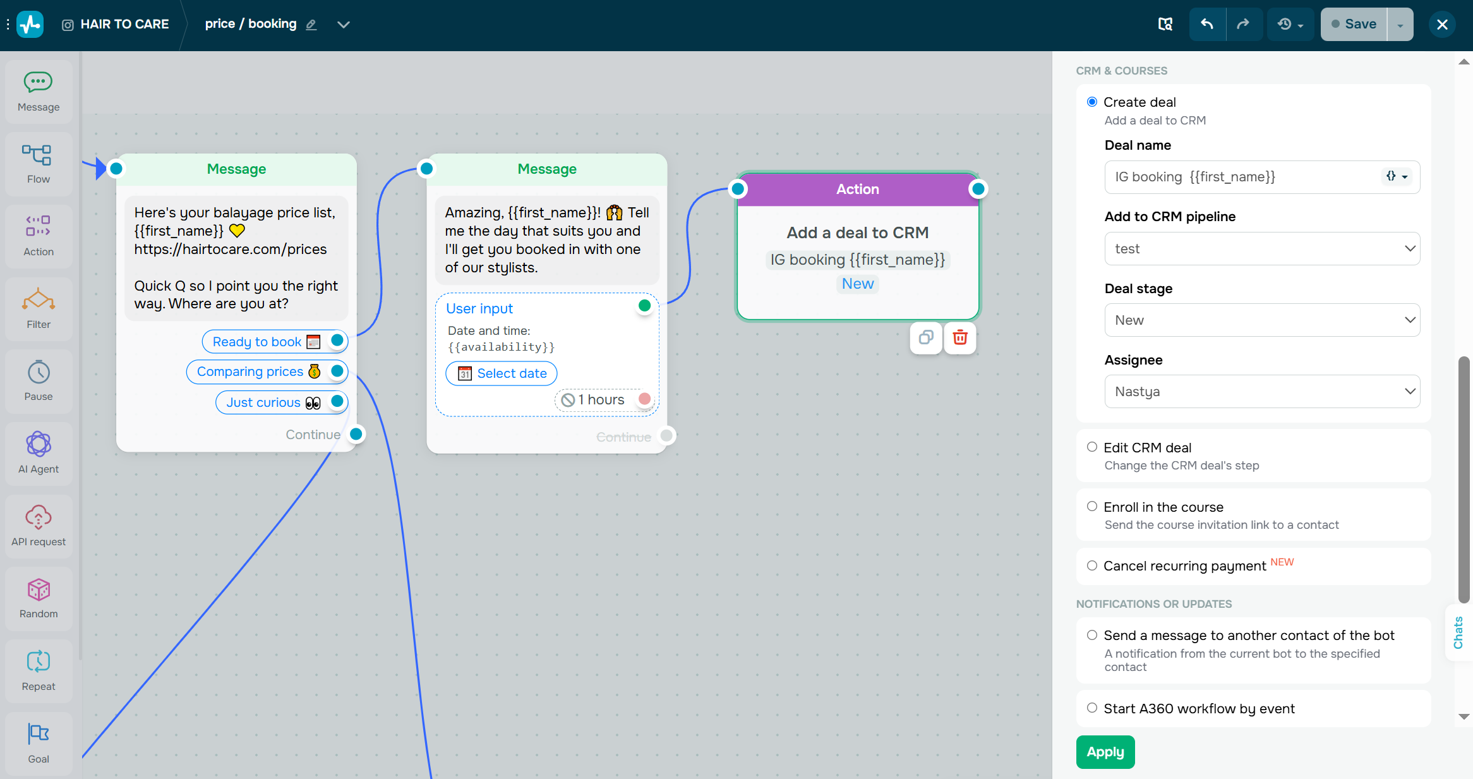Viewport: 1473px width, 779px height.
Task: Select Enroll in the course option
Action: click(1092, 506)
